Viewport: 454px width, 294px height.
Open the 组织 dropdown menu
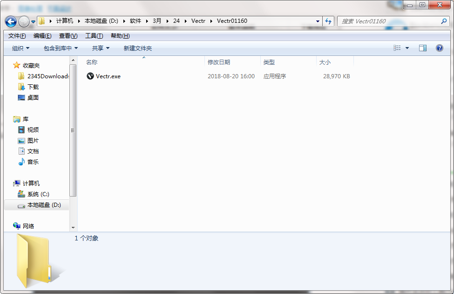[x=20, y=48]
